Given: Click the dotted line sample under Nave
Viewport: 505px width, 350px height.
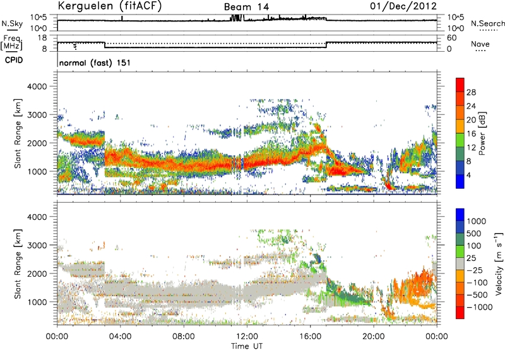Looking at the screenshot, I should (x=481, y=51).
